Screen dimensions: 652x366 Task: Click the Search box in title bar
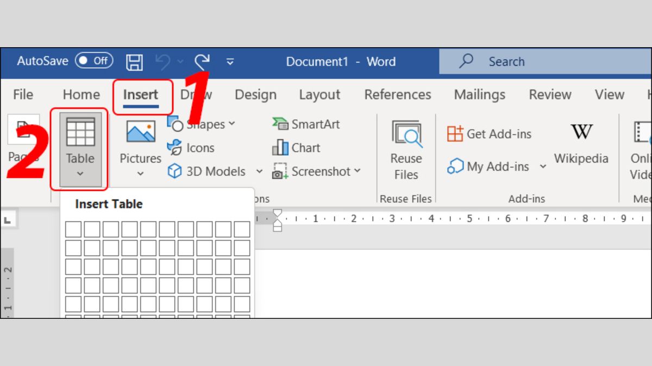click(543, 61)
